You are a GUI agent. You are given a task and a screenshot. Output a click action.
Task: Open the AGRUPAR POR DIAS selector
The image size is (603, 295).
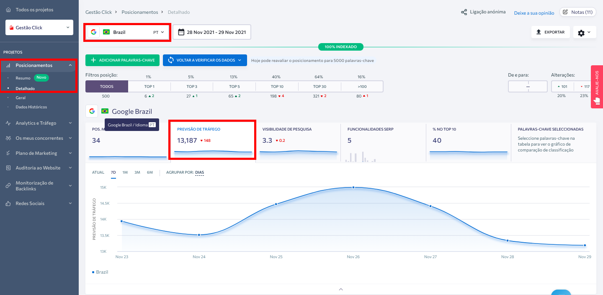[x=199, y=172]
